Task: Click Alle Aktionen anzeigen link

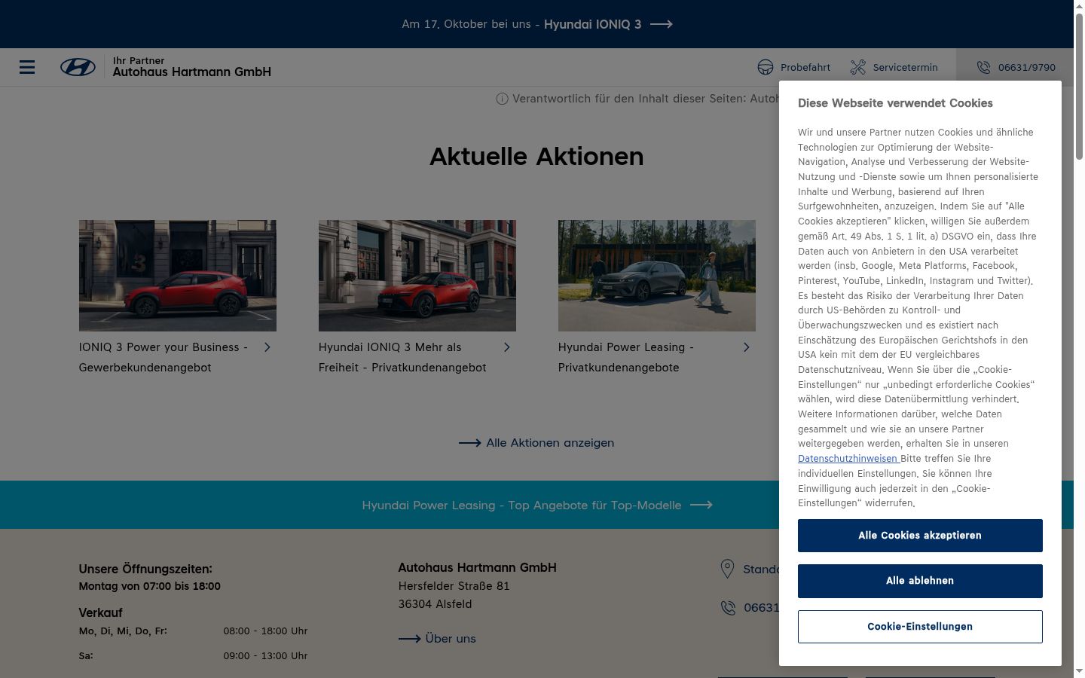Action: point(550,443)
